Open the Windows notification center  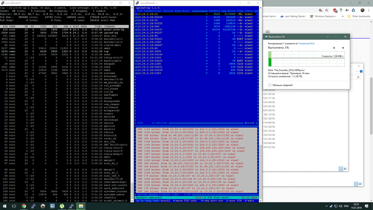point(367,206)
